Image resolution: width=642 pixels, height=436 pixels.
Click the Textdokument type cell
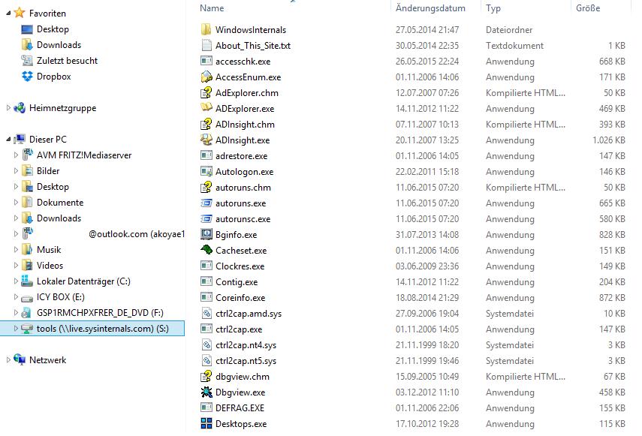tap(514, 45)
